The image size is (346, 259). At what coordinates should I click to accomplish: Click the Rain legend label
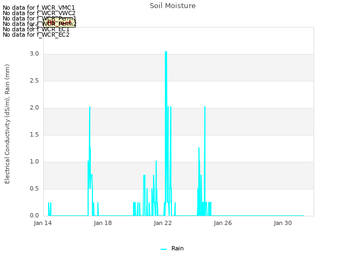click(177, 248)
